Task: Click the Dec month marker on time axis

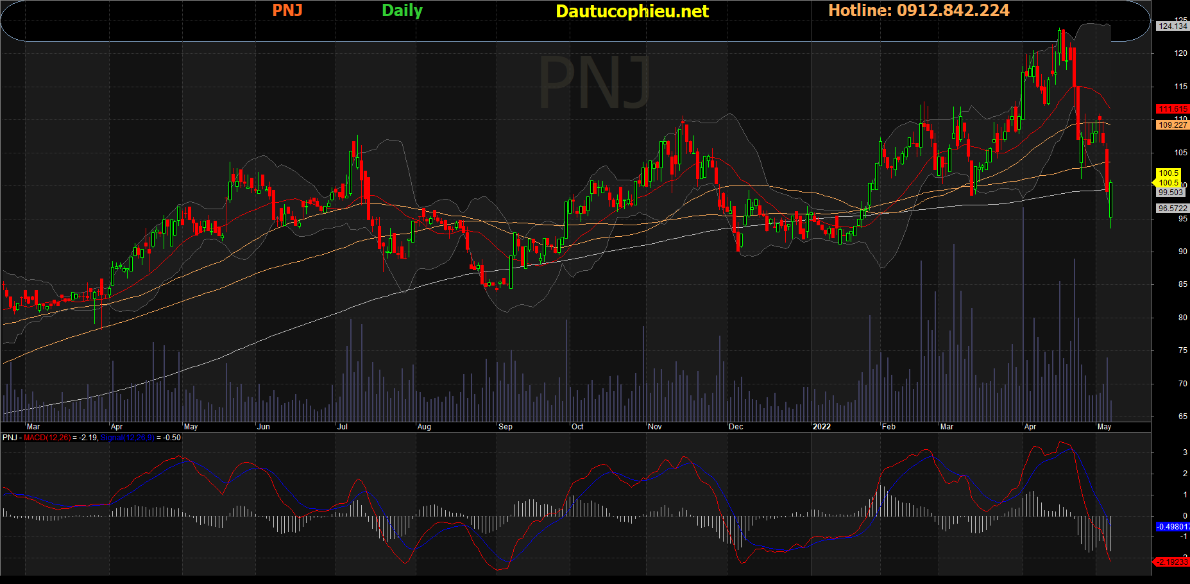Action: pos(736,427)
